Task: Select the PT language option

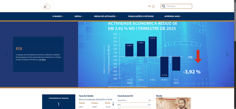Action: 153,6
